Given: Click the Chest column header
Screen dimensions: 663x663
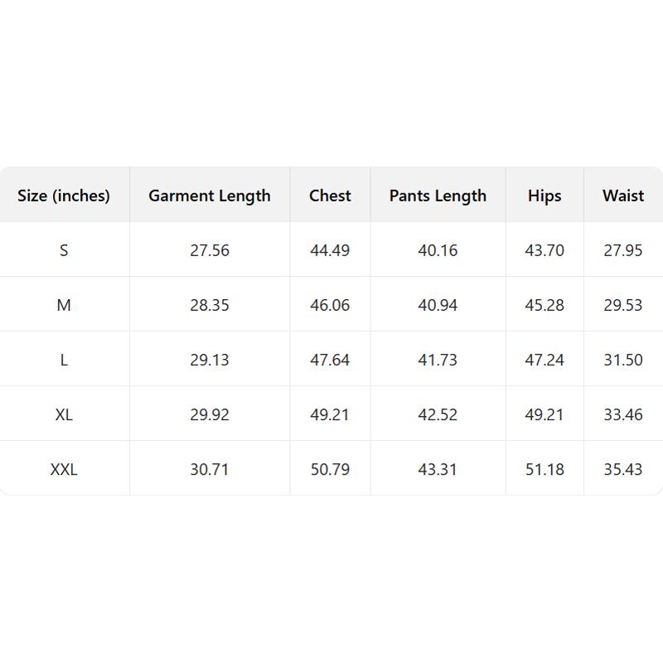Looking at the screenshot, I should click(330, 196).
